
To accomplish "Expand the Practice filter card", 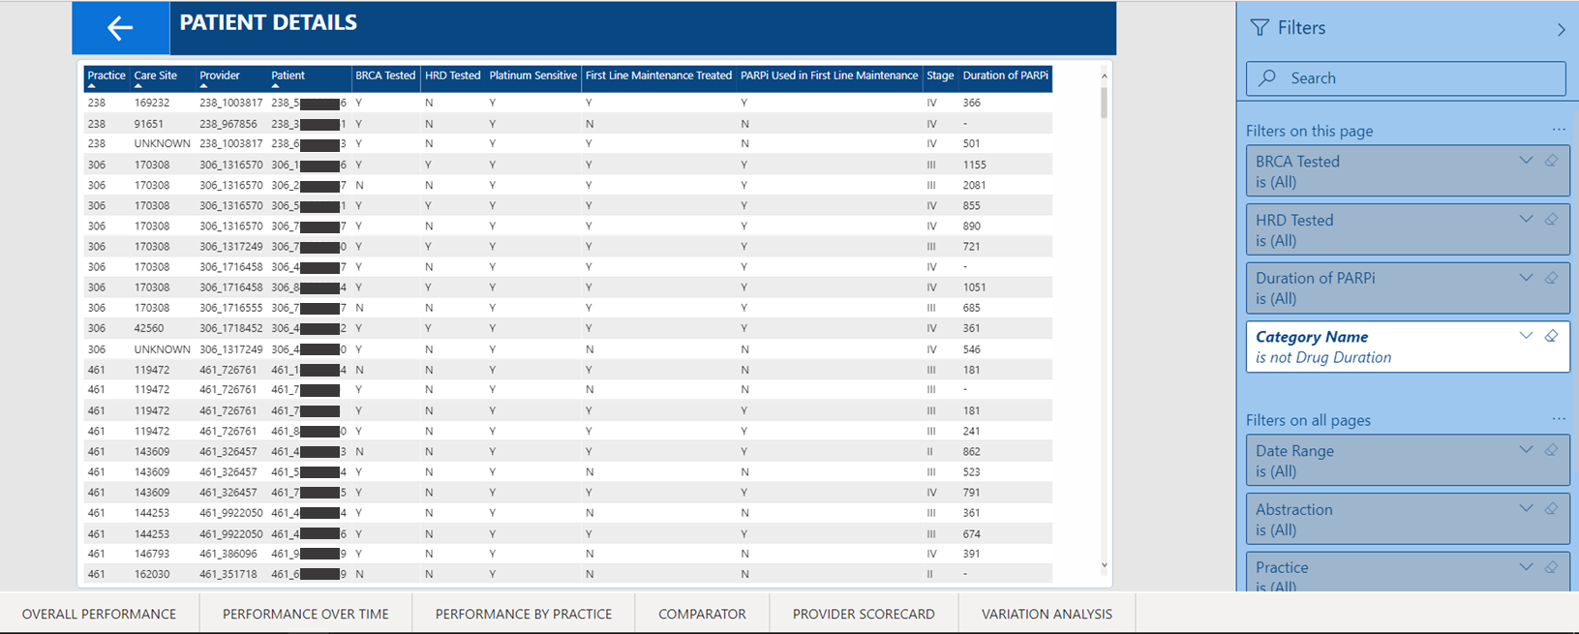I will 1526,567.
